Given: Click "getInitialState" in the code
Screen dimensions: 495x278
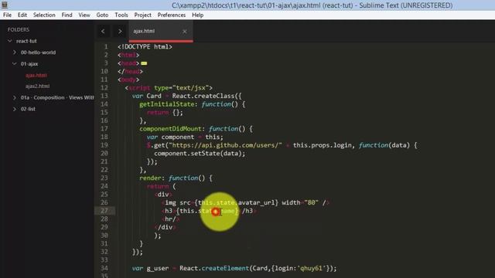Looking at the screenshot, I should tap(167, 104).
